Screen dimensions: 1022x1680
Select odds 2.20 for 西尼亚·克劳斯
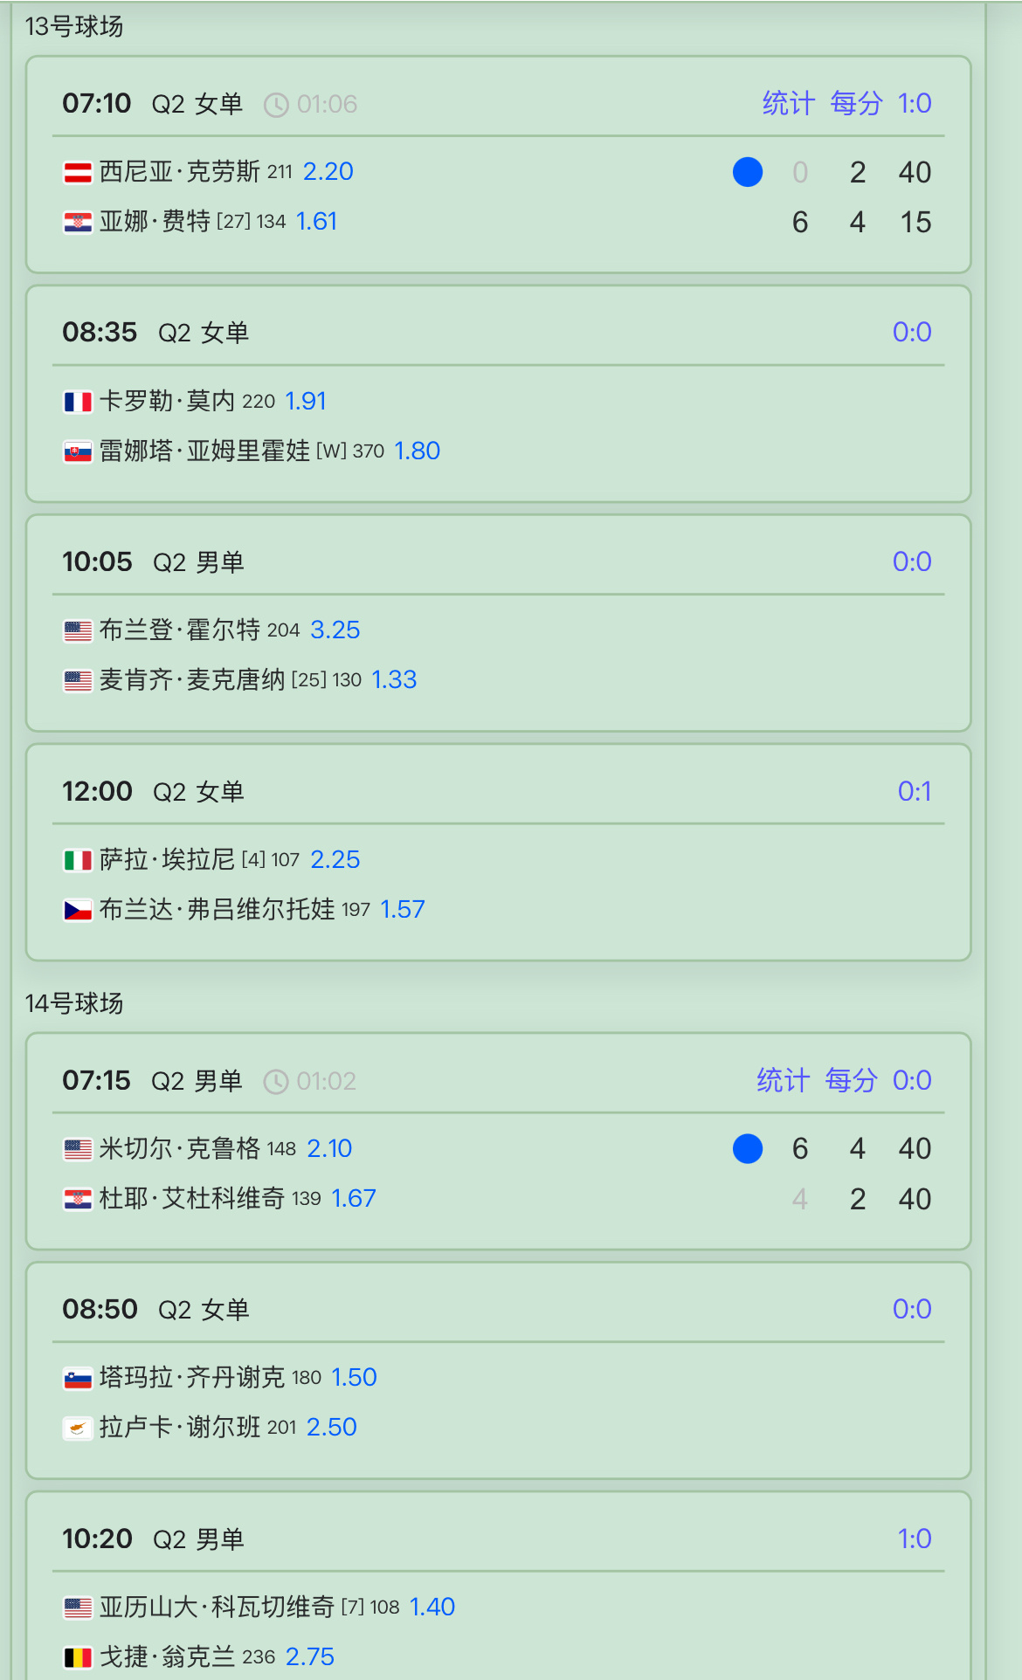click(328, 171)
